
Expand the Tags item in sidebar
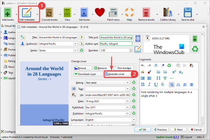2,73
